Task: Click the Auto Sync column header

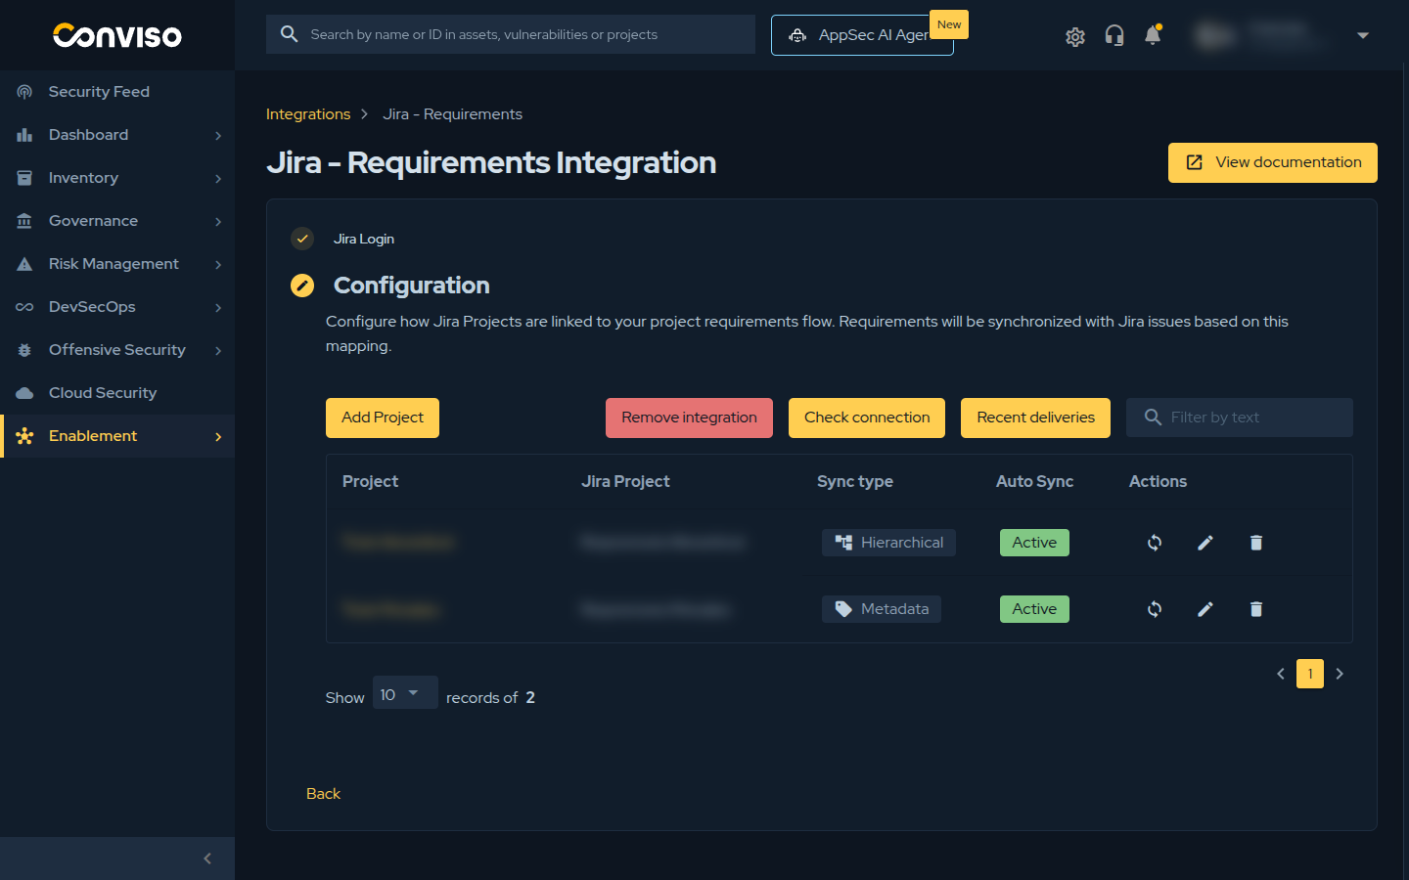Action: point(1034,481)
